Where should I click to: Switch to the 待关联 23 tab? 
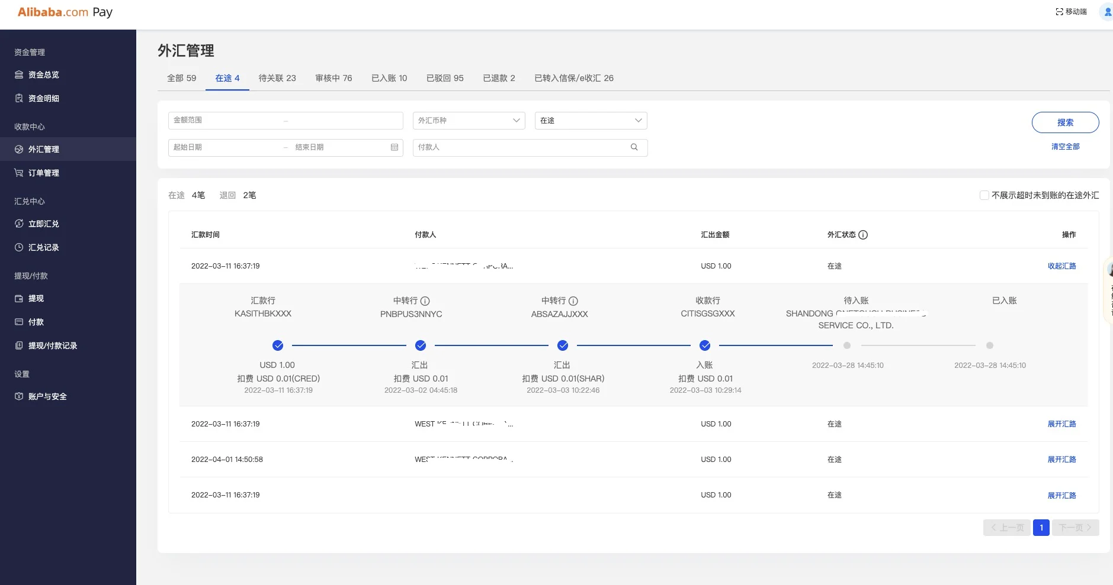pyautogui.click(x=277, y=78)
